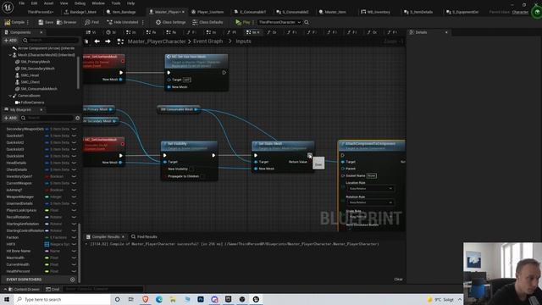
Task: Close the Components panel tab
Action: [41, 32]
